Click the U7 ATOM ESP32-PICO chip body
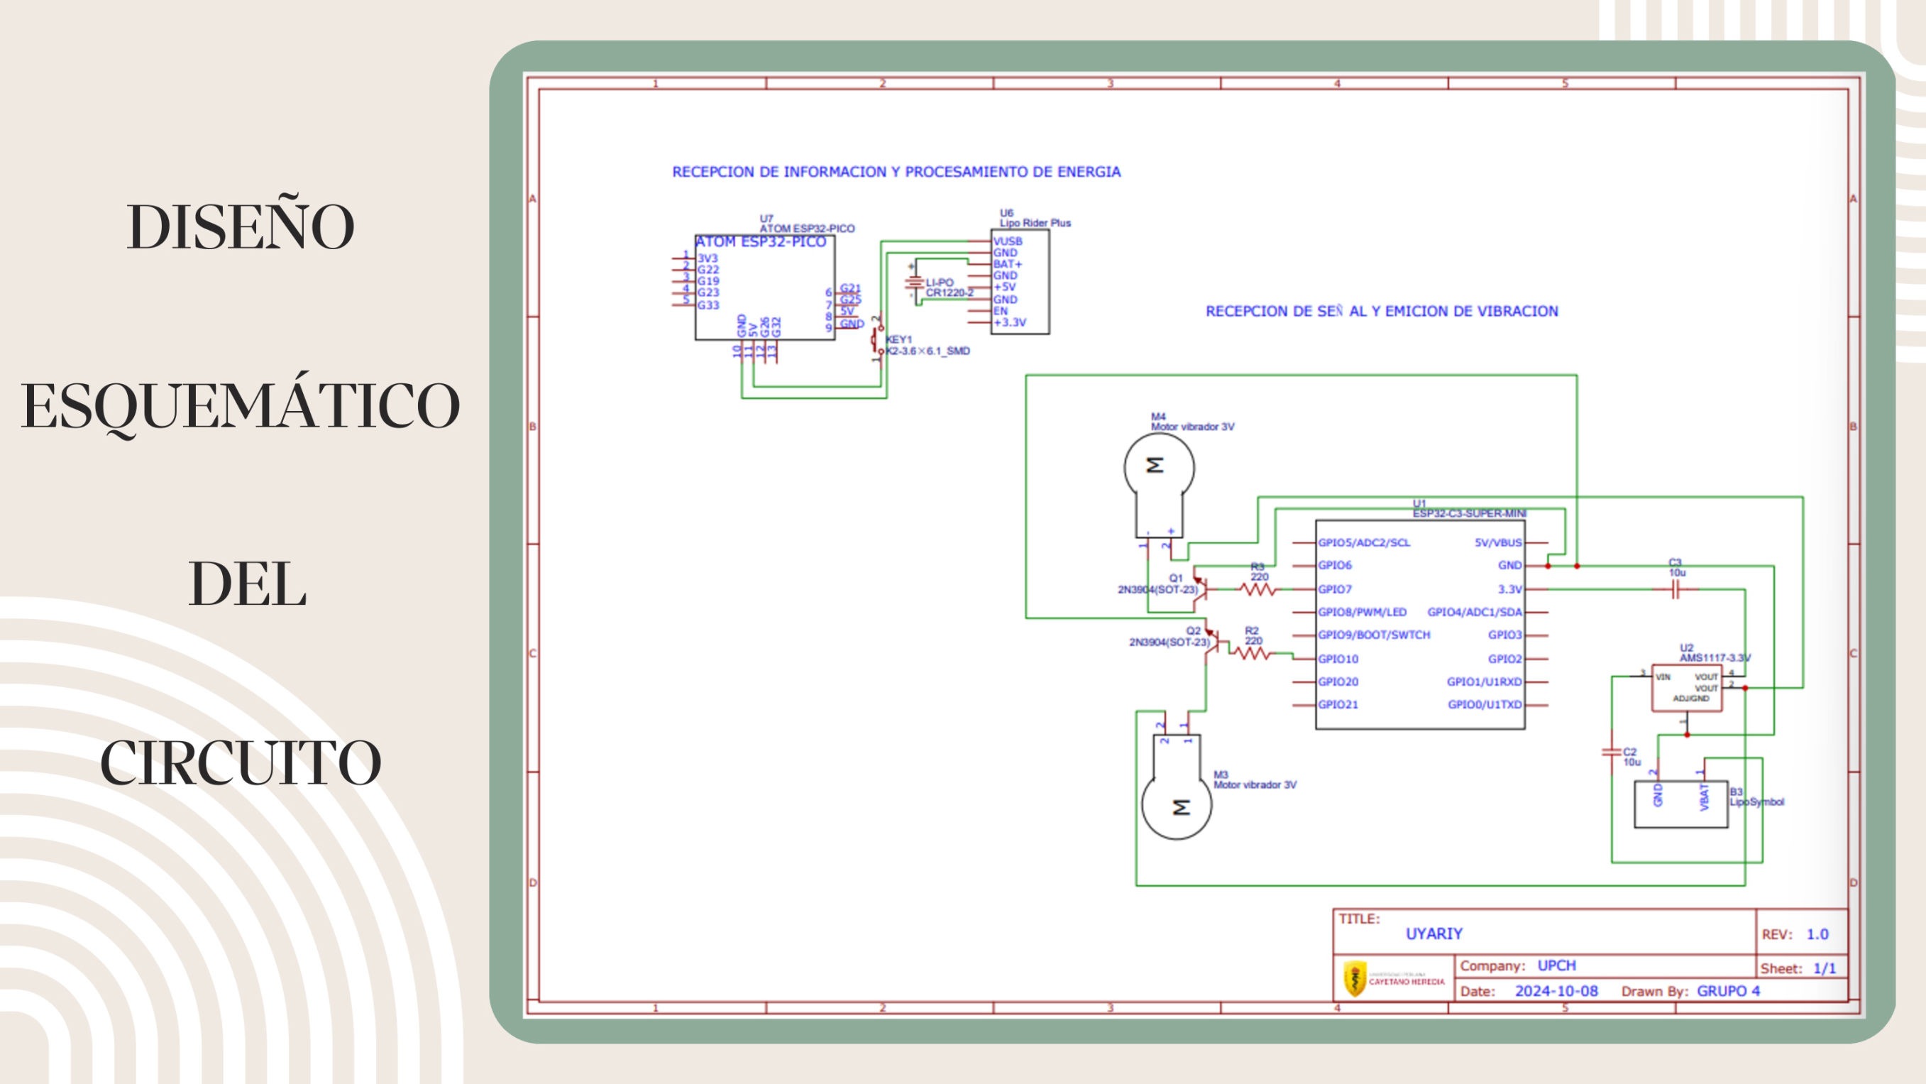The height and width of the screenshot is (1084, 1926). tap(765, 288)
